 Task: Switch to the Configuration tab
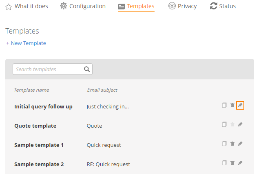click(x=83, y=6)
